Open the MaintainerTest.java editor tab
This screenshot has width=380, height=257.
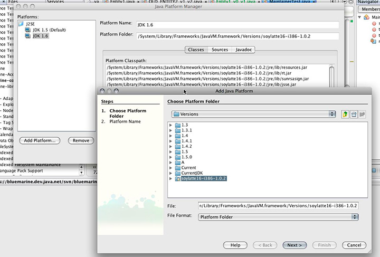point(290,2)
